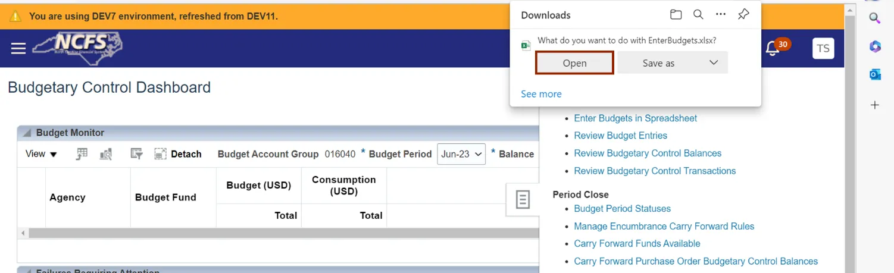Click the notifications bell icon
This screenshot has height=273, width=894.
[x=773, y=48]
